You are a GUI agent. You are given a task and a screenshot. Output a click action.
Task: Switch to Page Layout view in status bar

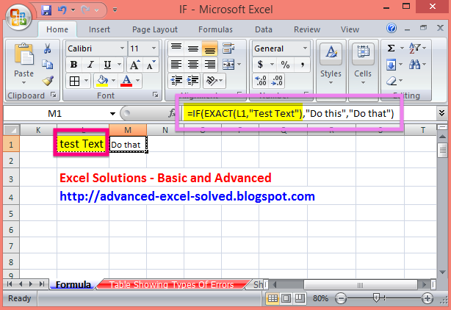286,298
